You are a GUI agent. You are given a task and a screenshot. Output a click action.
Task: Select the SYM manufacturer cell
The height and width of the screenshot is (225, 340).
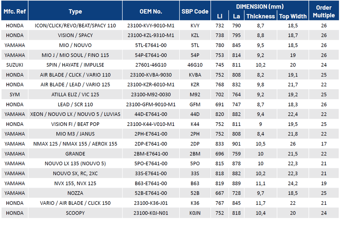click(x=15, y=94)
